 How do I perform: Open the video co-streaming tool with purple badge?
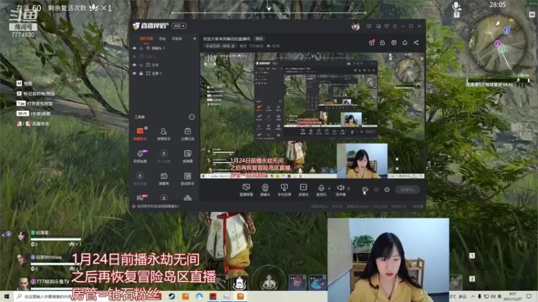coord(140,156)
